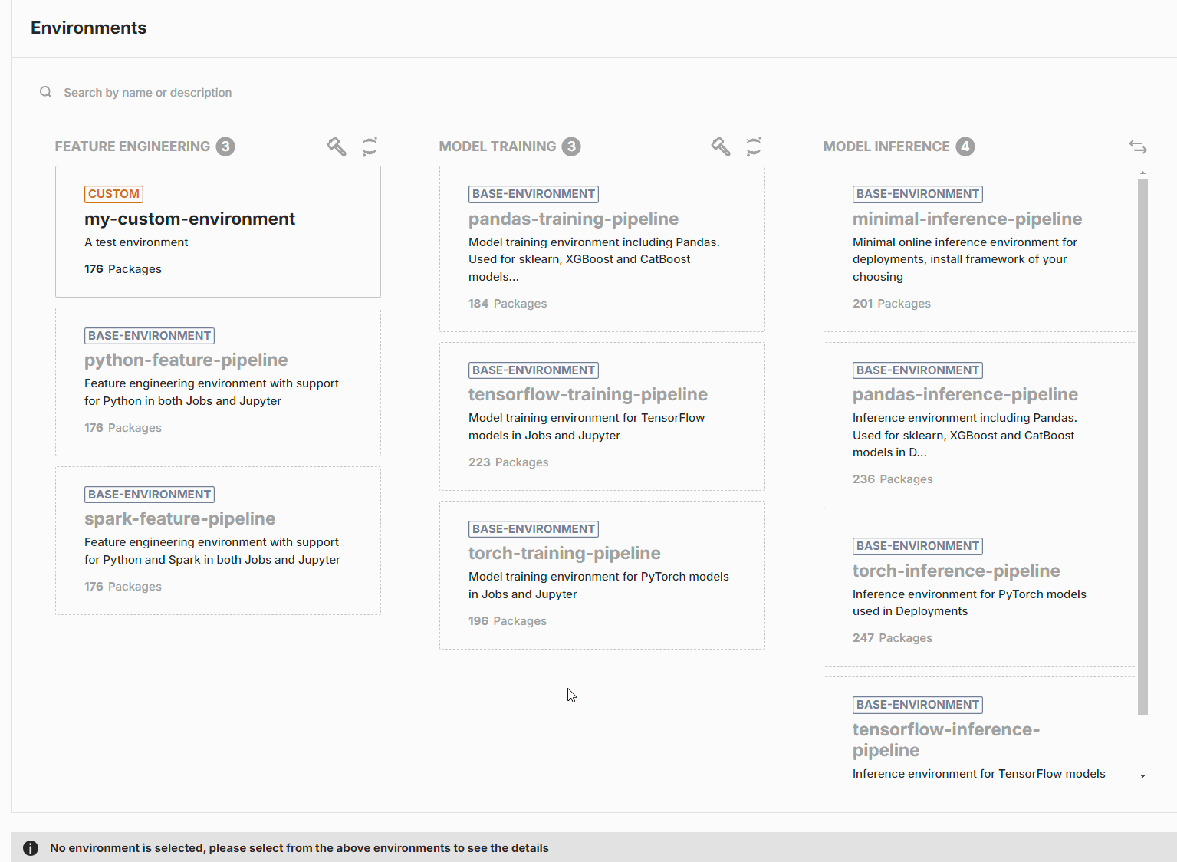This screenshot has height=862, width=1177.
Task: Open the torch-inference-pipeline environment
Action: (979, 592)
